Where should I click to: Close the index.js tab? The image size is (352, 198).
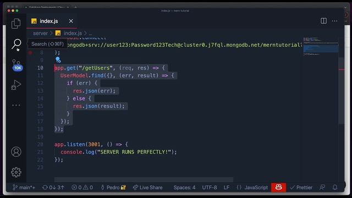71,21
